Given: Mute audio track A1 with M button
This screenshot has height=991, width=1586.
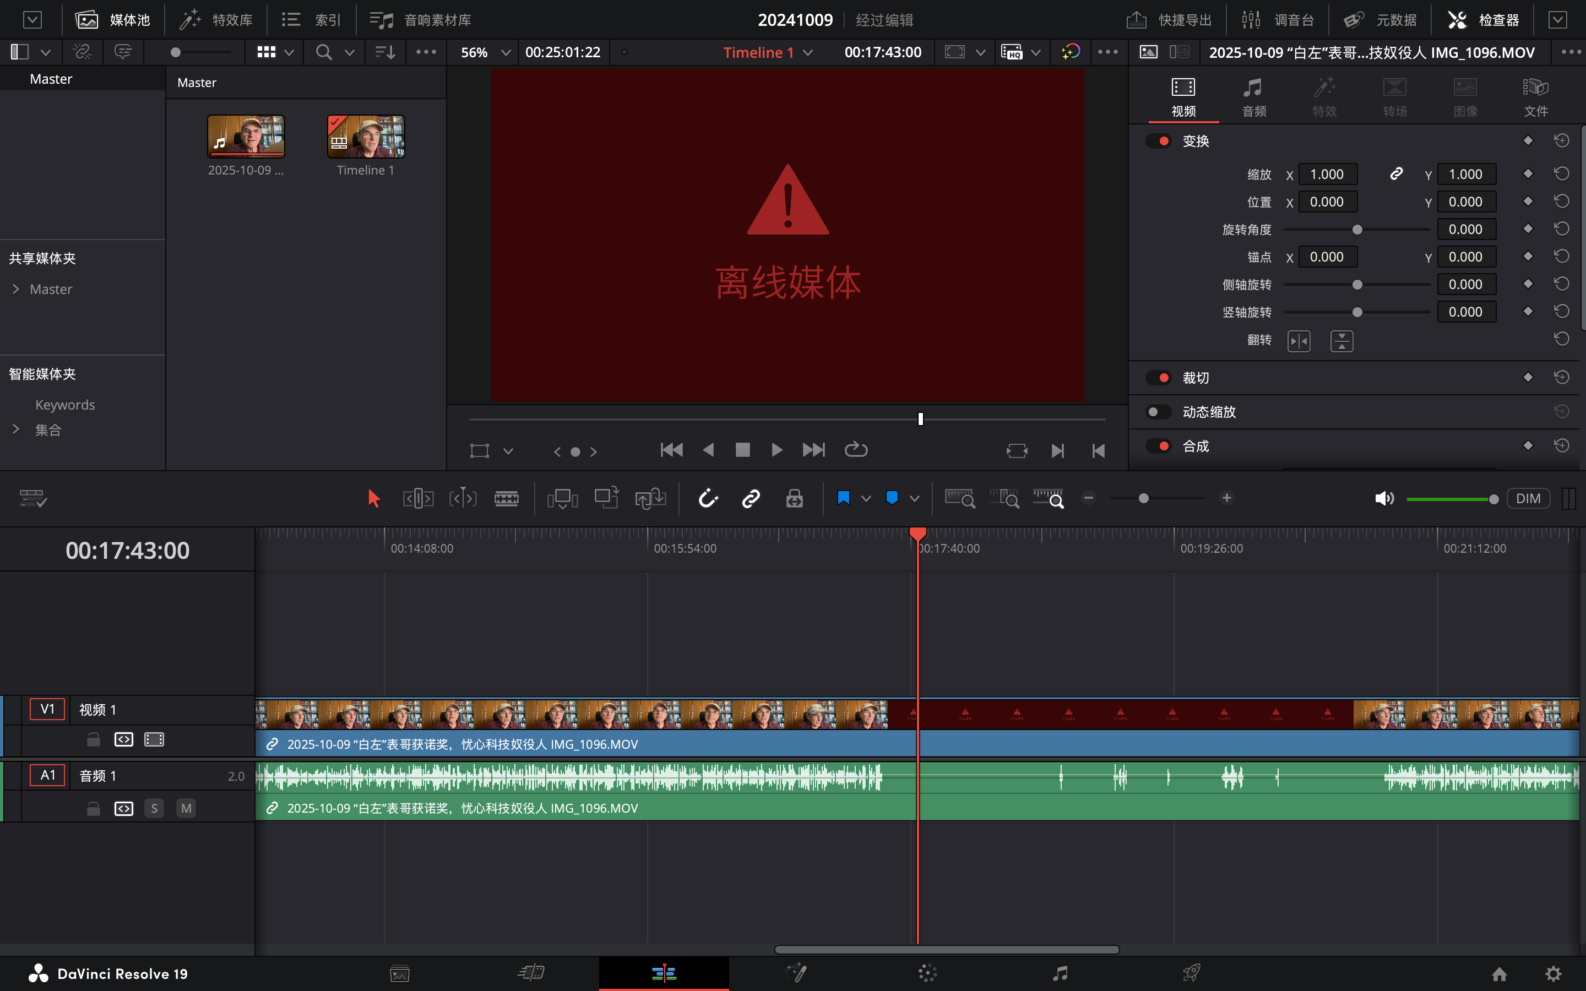Looking at the screenshot, I should (186, 808).
